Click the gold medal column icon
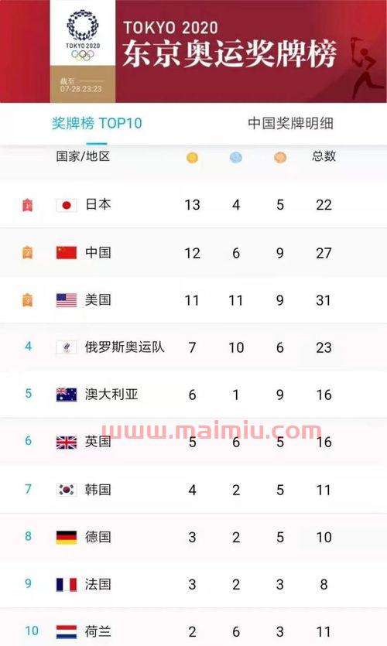This screenshot has width=387, height=646. [x=192, y=157]
